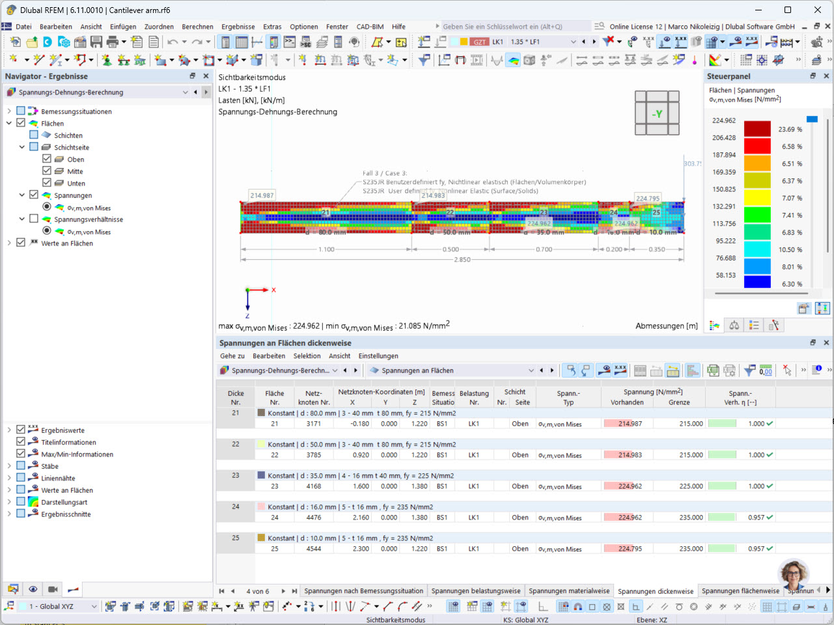Click the Dlubal cloud center icon
The height and width of the screenshot is (625, 834).
point(48,42)
